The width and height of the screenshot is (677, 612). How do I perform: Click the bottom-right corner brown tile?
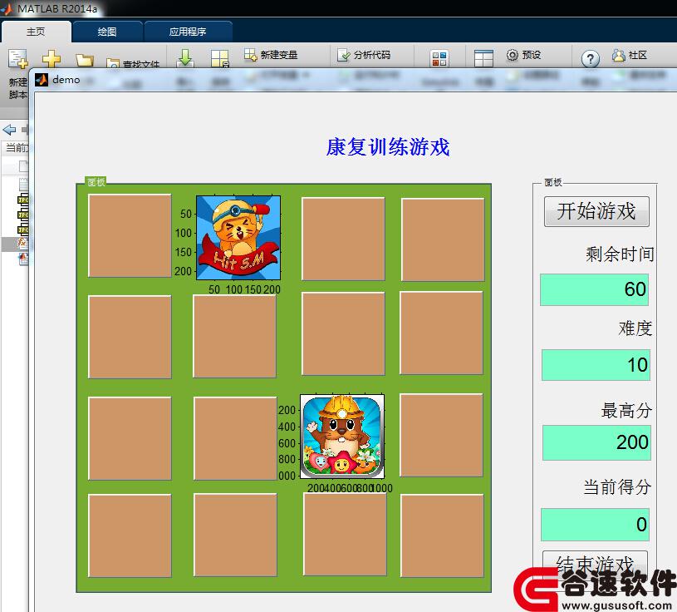pyautogui.click(x=442, y=535)
